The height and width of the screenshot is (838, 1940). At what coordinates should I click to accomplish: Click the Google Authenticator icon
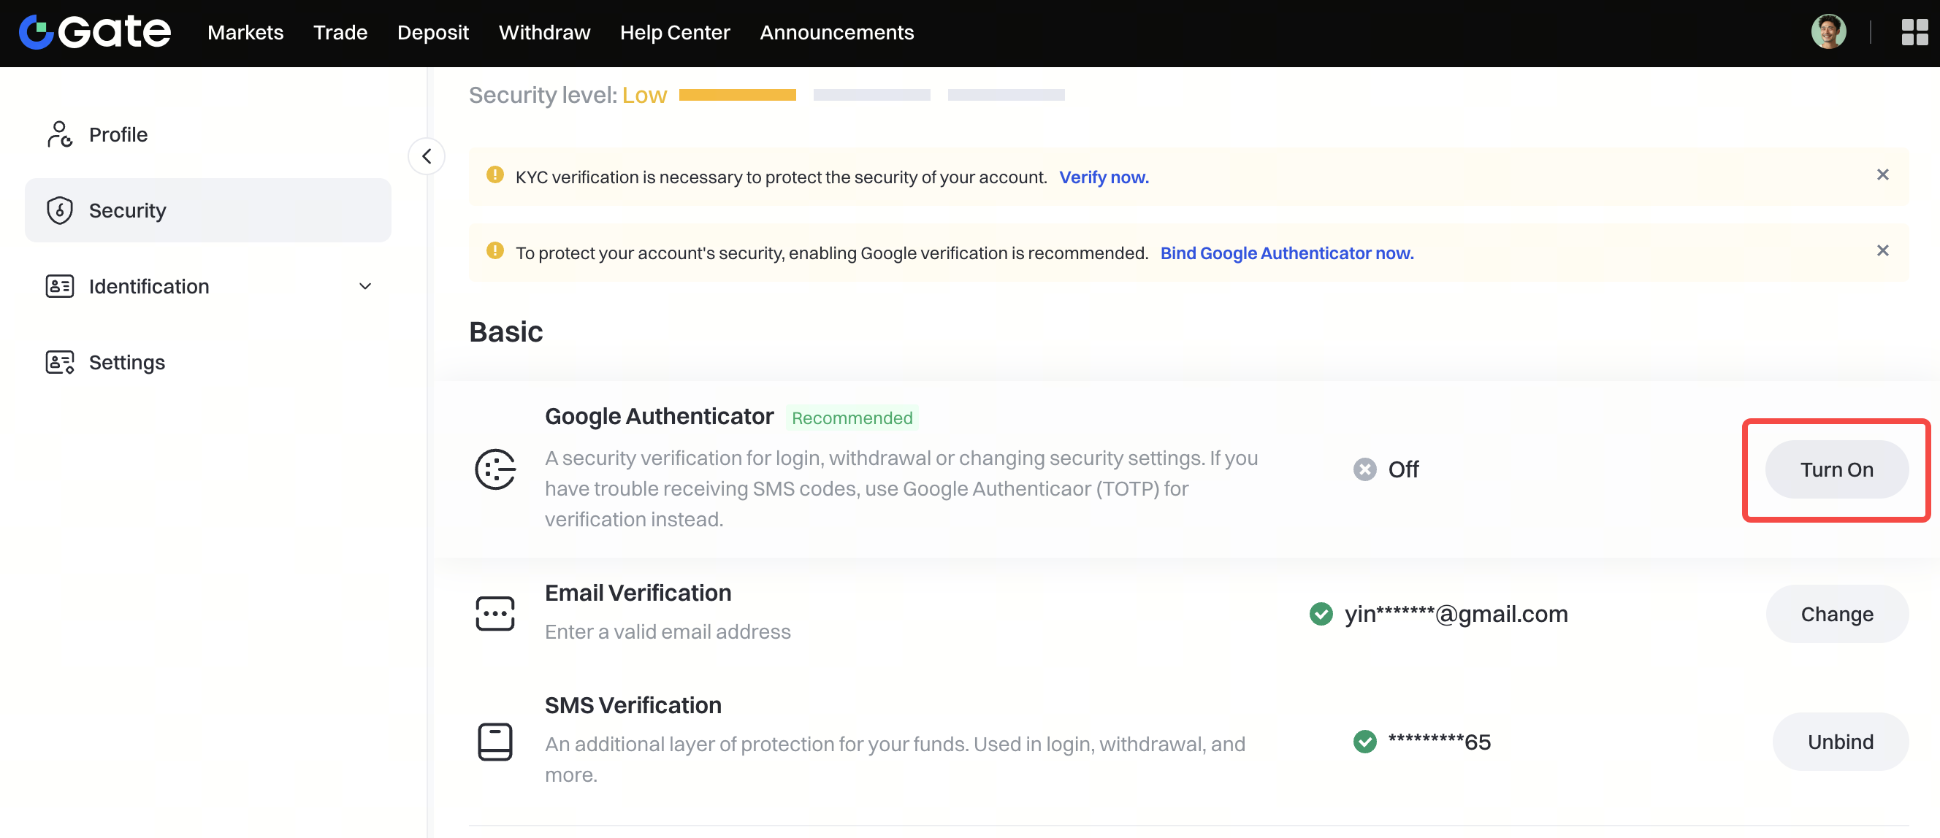coord(494,469)
